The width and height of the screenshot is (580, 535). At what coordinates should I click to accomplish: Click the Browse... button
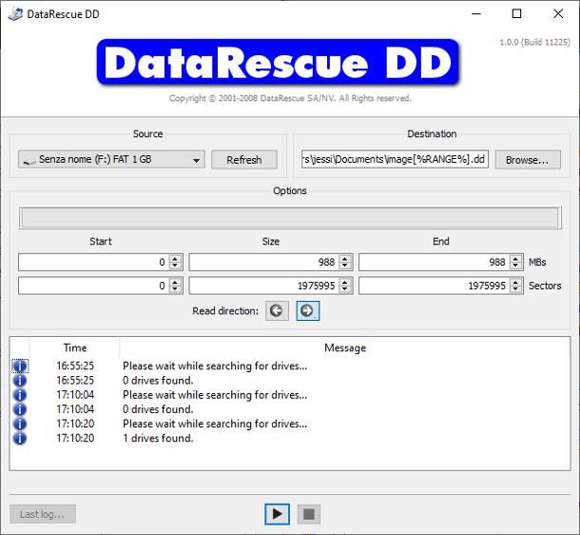click(528, 160)
